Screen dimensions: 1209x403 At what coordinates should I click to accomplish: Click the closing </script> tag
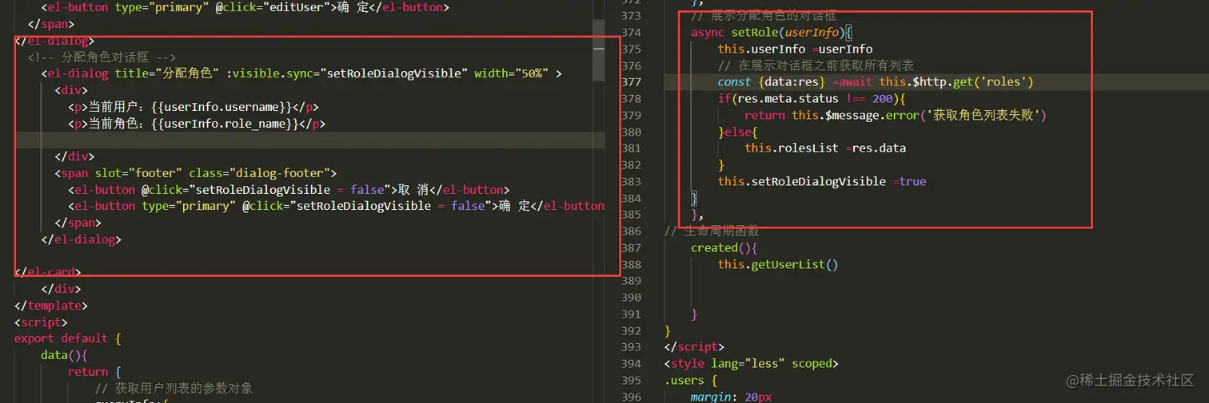click(x=694, y=346)
